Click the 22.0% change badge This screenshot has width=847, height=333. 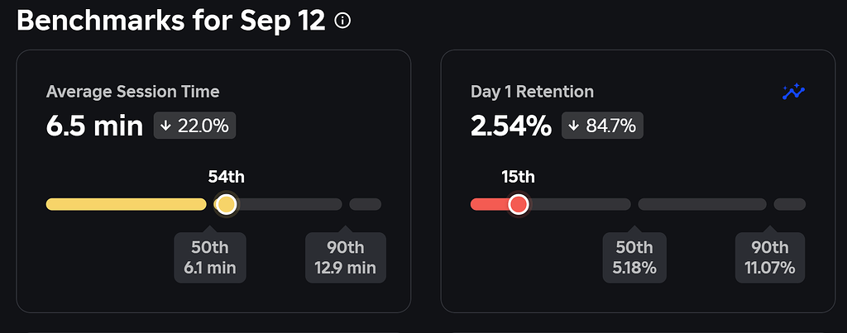pyautogui.click(x=195, y=126)
